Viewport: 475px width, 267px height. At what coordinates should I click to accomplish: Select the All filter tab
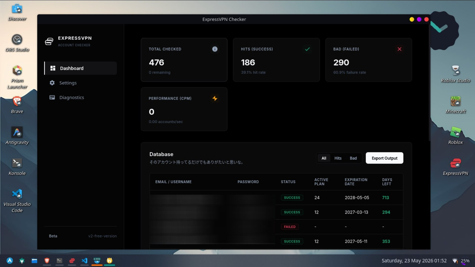[x=324, y=158]
